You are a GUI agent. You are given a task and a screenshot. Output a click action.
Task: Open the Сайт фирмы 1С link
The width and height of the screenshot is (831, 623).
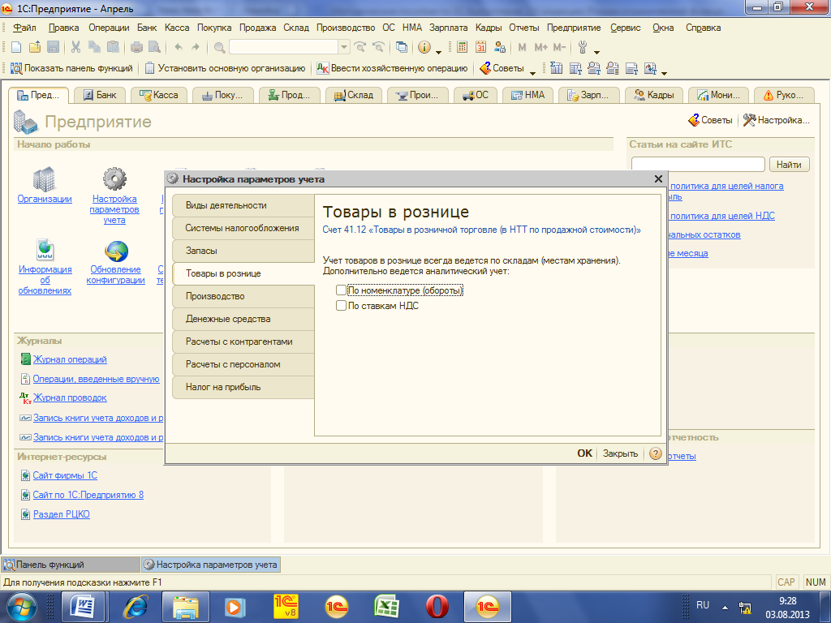(65, 475)
